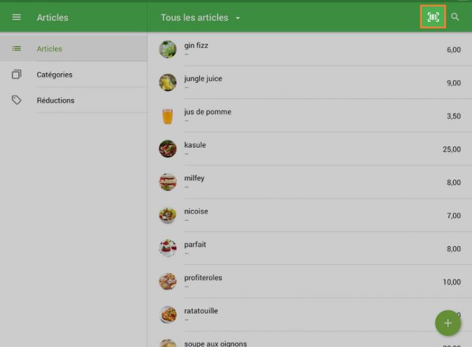The image size is (472, 347).
Task: Open the Réductions section
Action: [x=56, y=100]
